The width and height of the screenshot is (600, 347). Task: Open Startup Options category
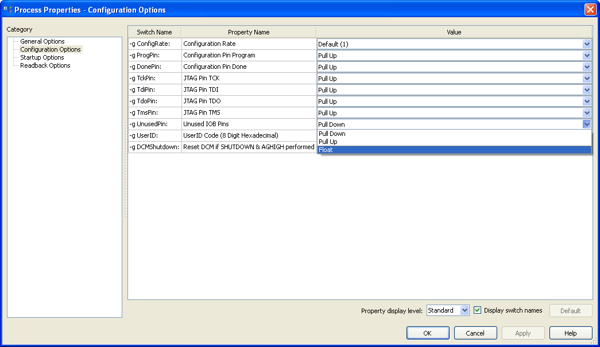click(x=42, y=57)
